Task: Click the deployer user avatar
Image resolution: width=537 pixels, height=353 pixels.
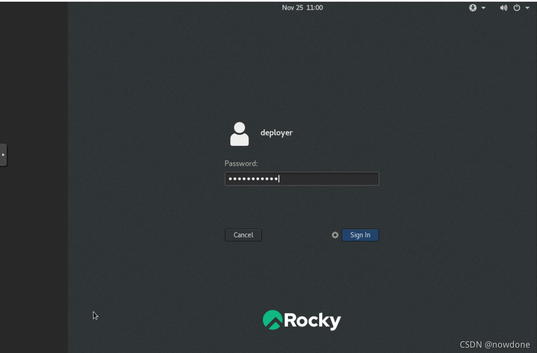Action: [x=239, y=133]
